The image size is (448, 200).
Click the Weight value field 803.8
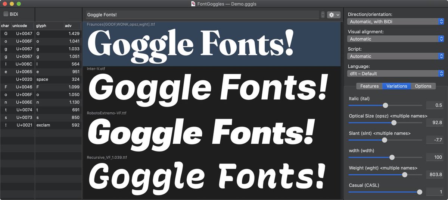[435, 175]
